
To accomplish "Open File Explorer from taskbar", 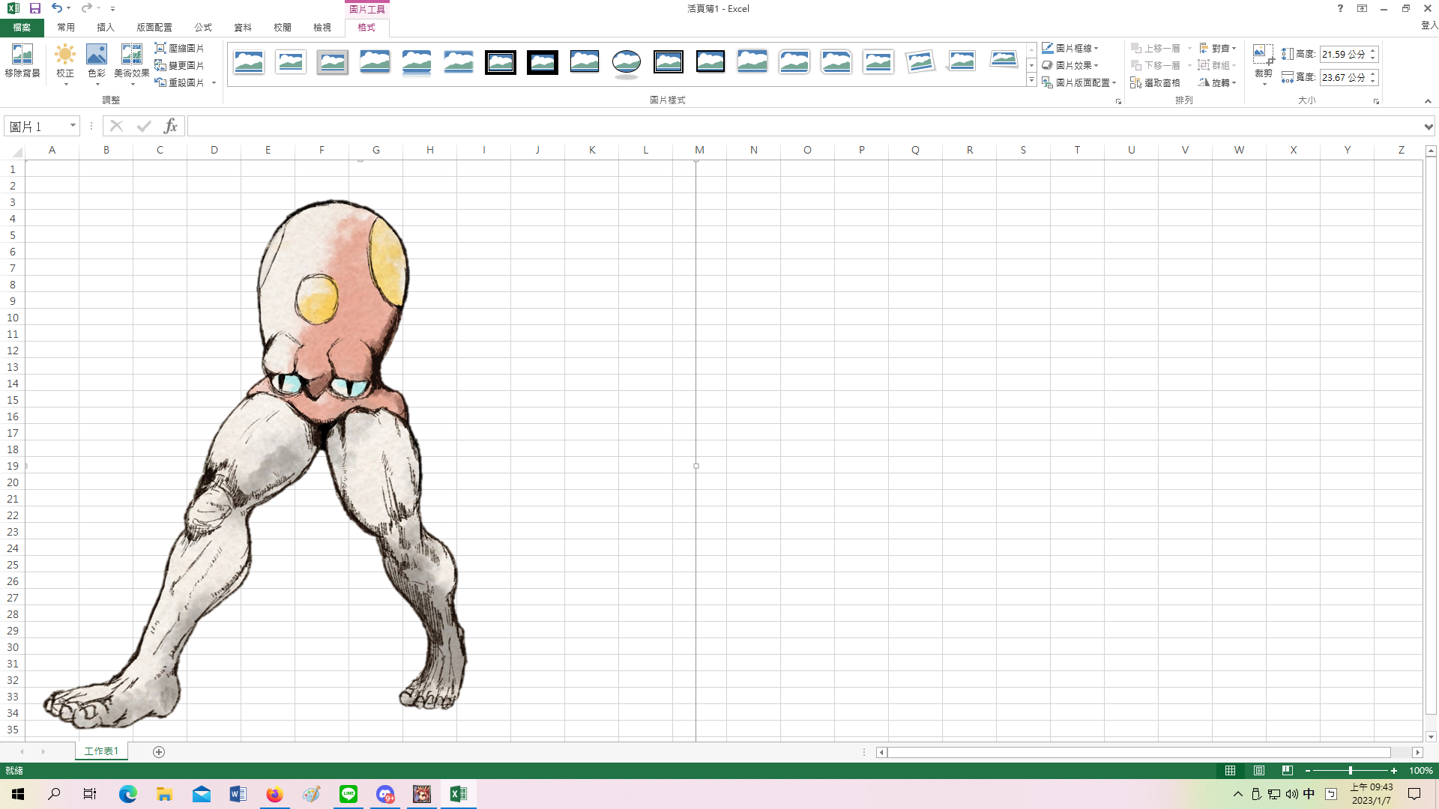I will pos(164,794).
